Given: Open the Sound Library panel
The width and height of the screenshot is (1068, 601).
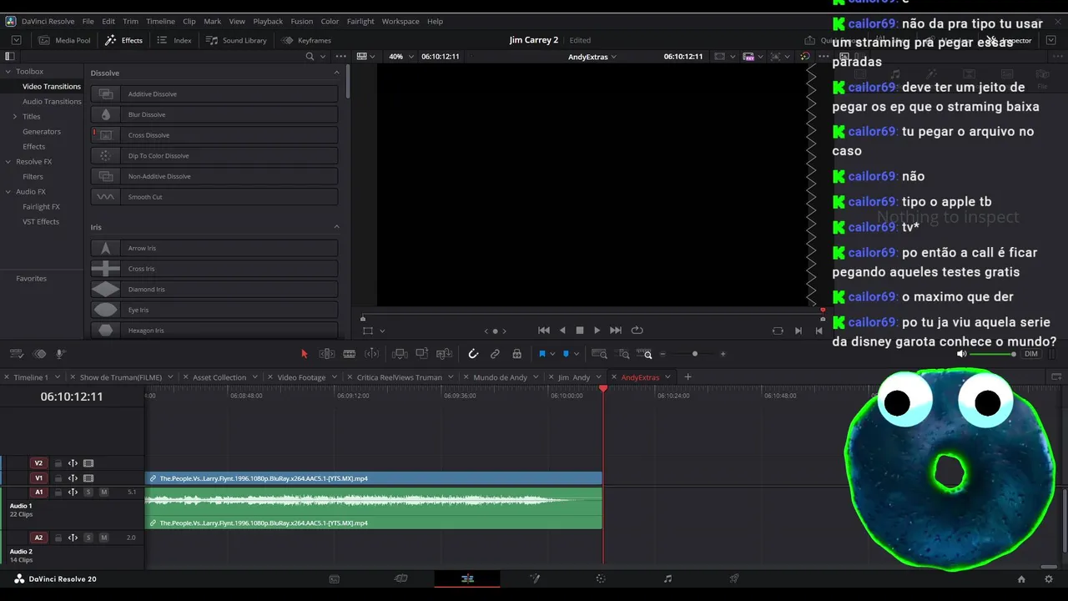Looking at the screenshot, I should click(236, 40).
